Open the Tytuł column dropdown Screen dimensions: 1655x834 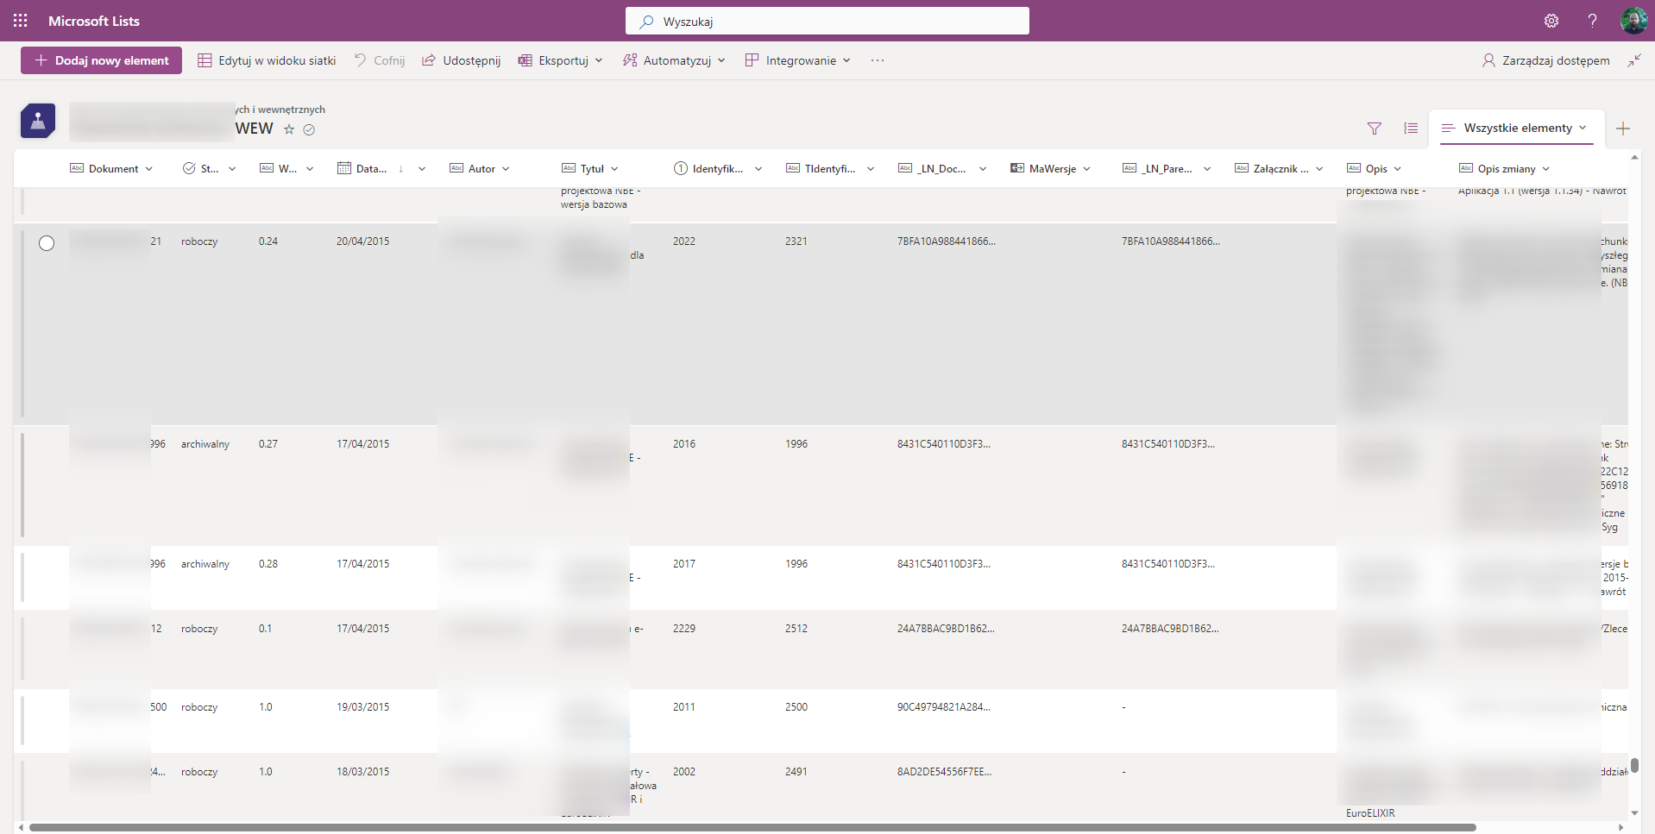(616, 168)
